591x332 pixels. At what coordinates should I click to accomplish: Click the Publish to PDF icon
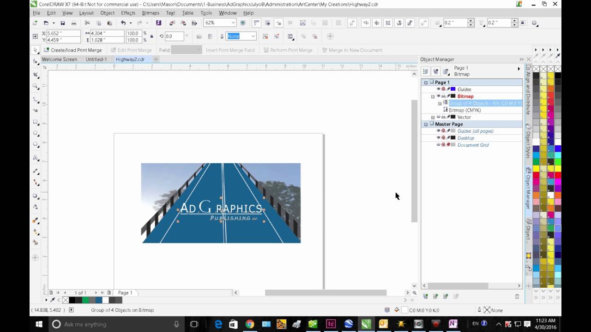pyautogui.click(x=194, y=23)
